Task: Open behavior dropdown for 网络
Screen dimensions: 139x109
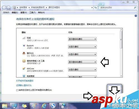Action: [x=82, y=39]
